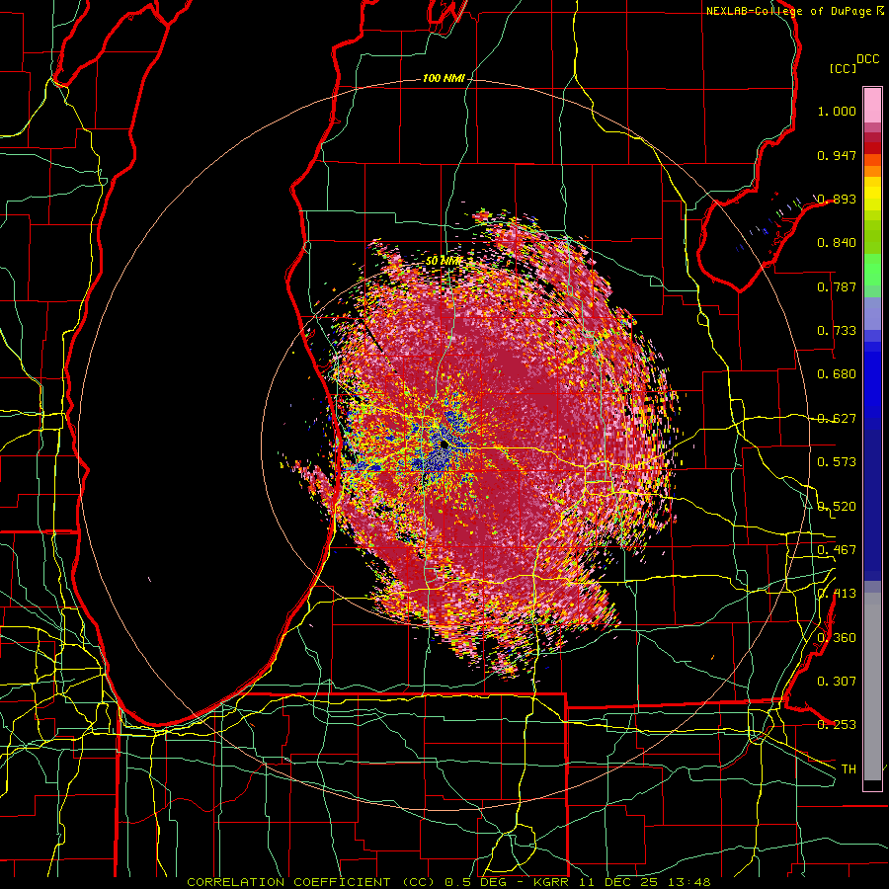The width and height of the screenshot is (889, 889).
Task: Click the 0.680 legend value
Action: click(837, 374)
